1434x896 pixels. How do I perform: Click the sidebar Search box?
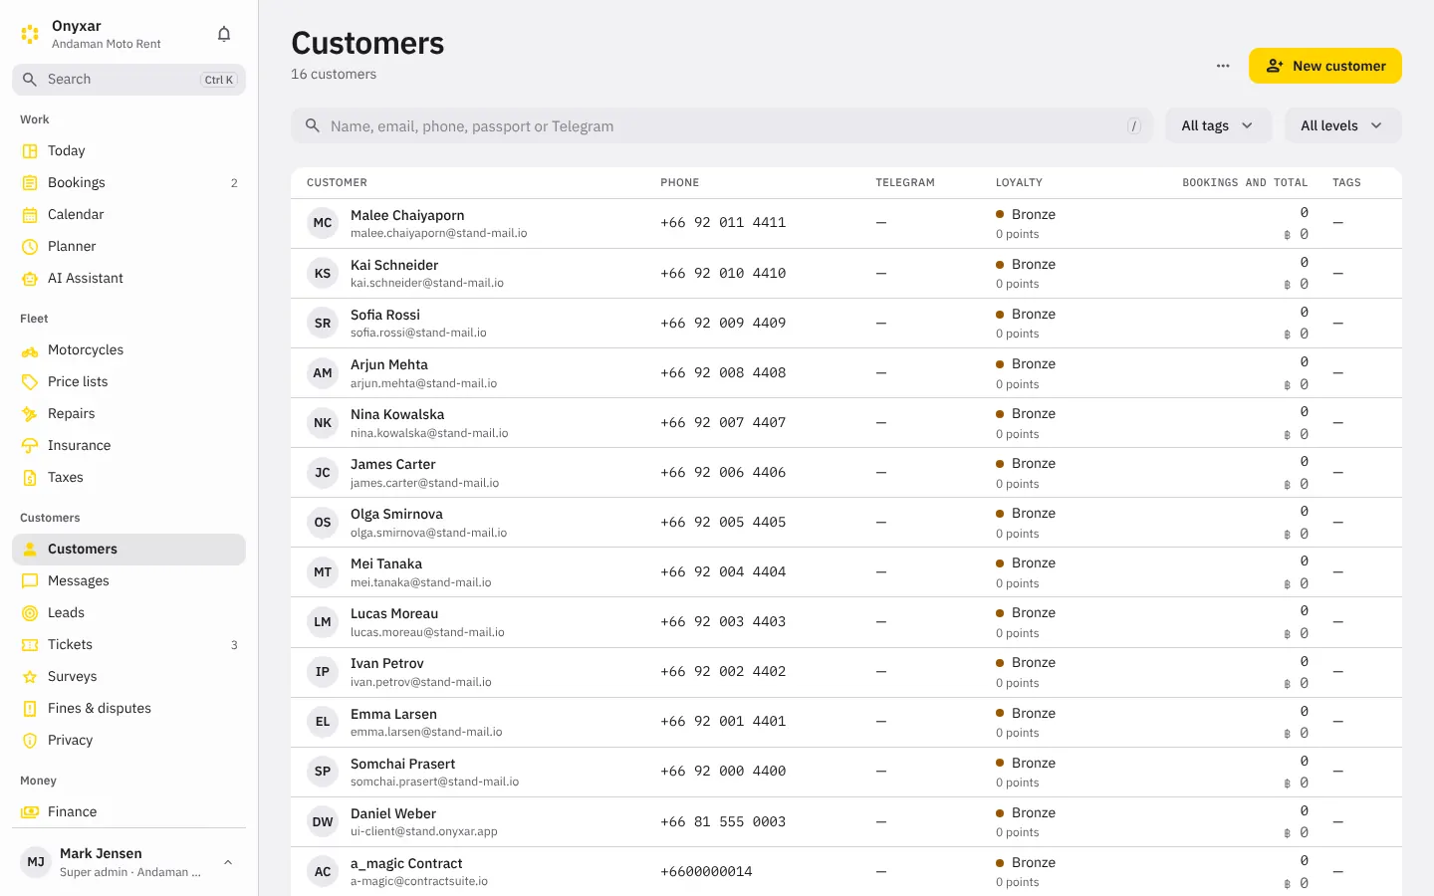pos(128,80)
